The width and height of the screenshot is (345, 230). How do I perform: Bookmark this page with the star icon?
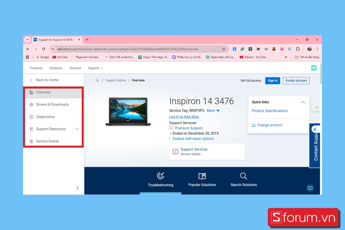point(224,49)
